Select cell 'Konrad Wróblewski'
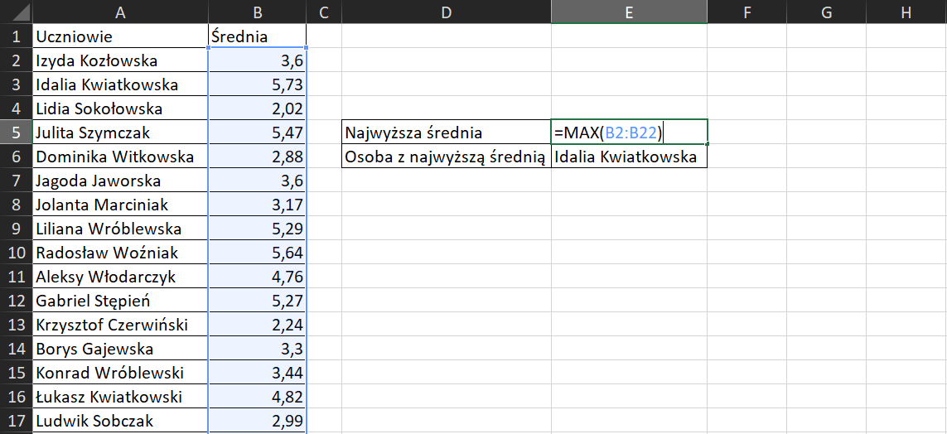The image size is (947, 434). coord(120,373)
